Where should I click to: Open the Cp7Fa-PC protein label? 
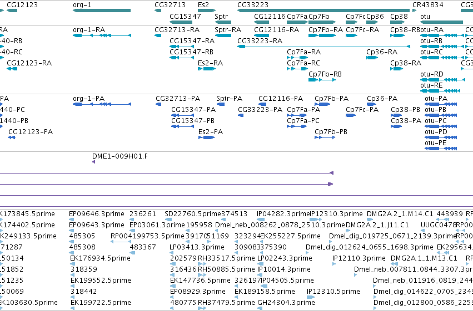[x=303, y=121]
